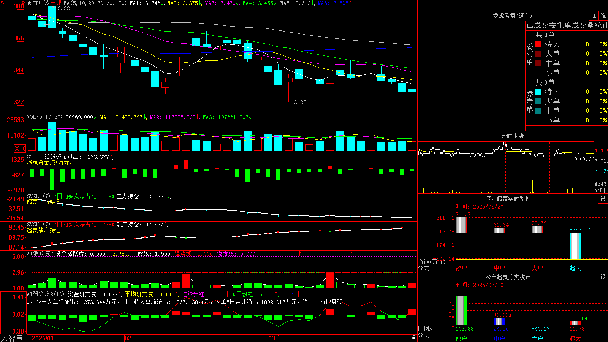Screen dimensions: 608x342
Task: Click the 2026/01 date marker on the time axis
Action: (43, 338)
